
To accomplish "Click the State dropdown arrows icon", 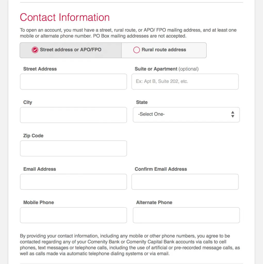I will click(233, 114).
